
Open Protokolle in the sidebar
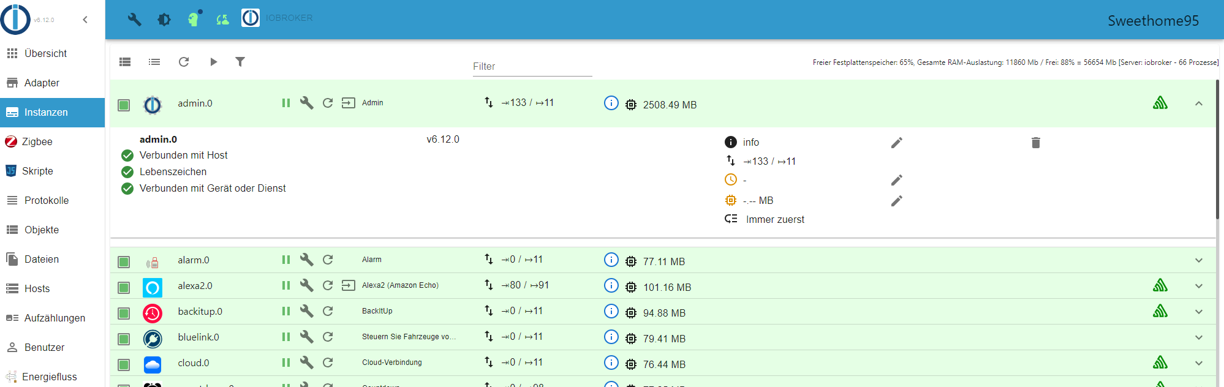coord(52,201)
